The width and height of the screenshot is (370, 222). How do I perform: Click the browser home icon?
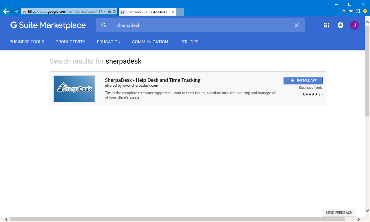(343, 12)
